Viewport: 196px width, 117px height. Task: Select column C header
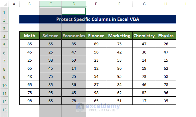[x=51, y=4]
